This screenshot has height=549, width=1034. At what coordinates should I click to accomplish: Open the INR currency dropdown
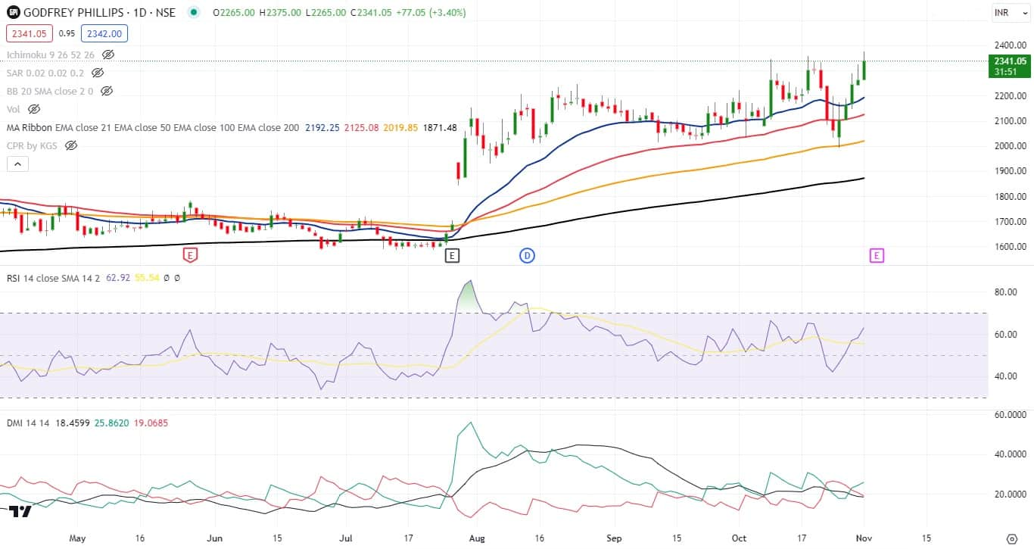1011,13
